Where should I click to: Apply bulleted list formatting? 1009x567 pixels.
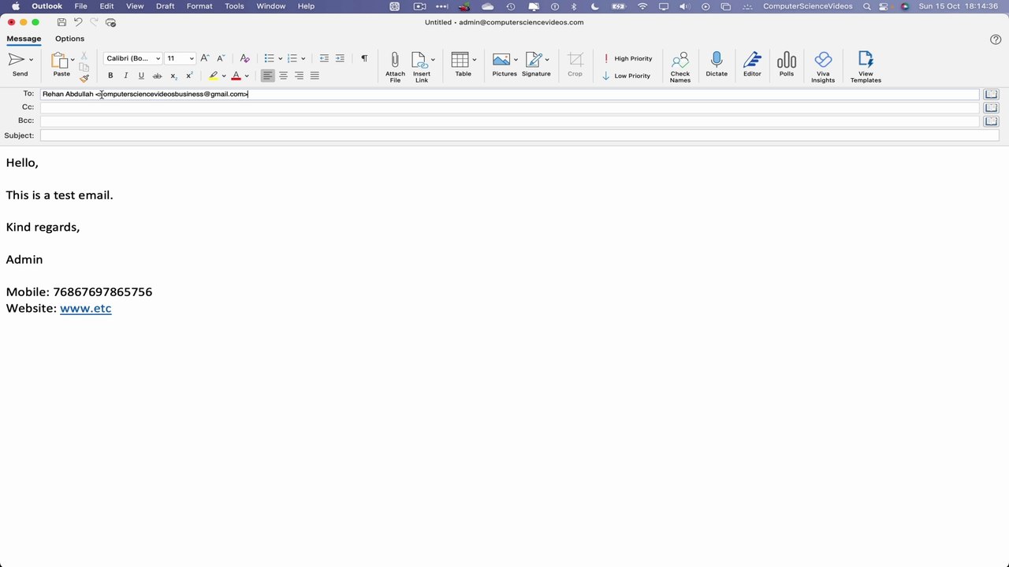tap(269, 58)
